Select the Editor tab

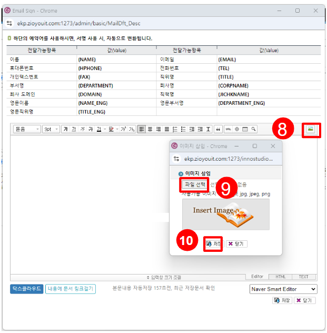pos(257,277)
